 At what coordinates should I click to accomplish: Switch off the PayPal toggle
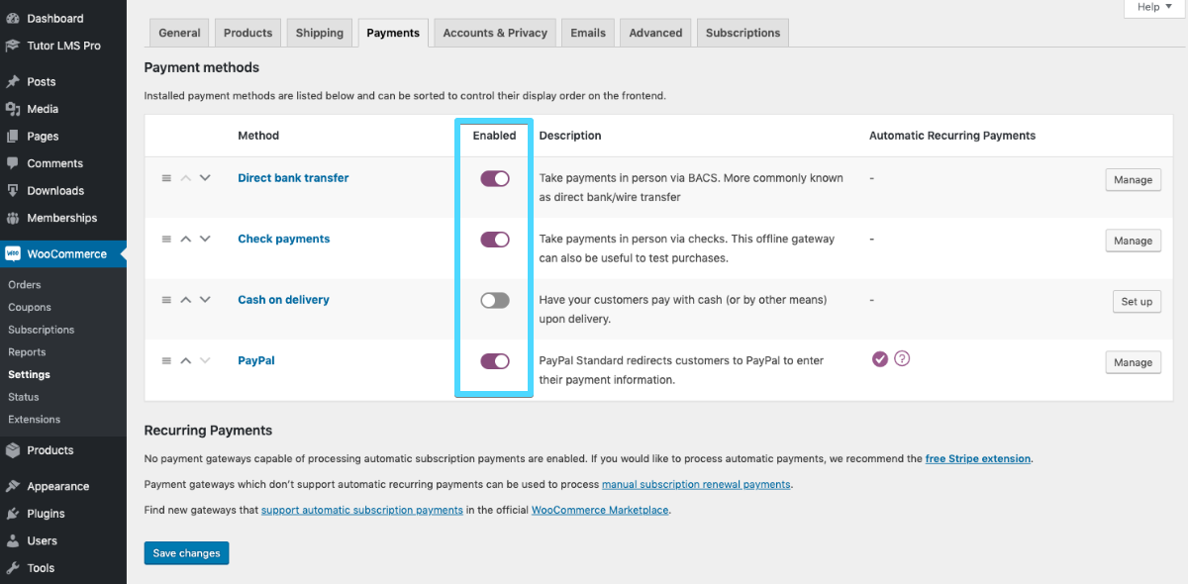[495, 361]
